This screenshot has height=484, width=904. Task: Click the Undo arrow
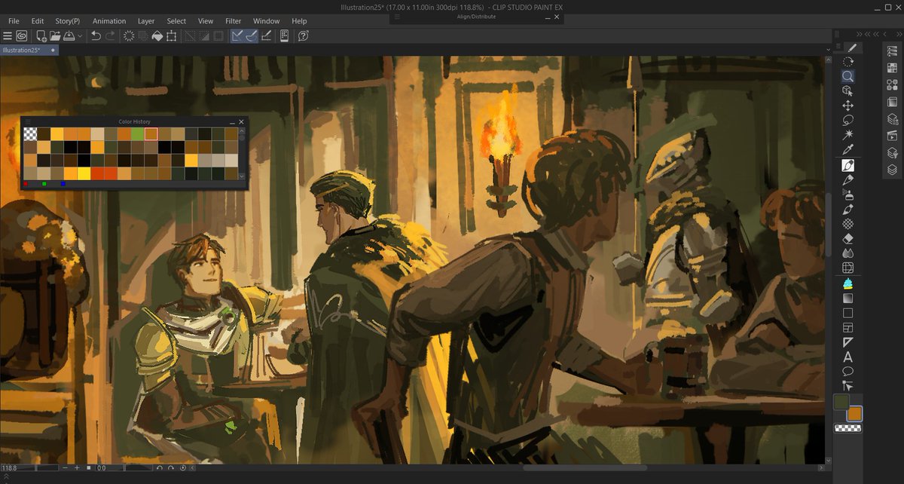click(x=96, y=35)
